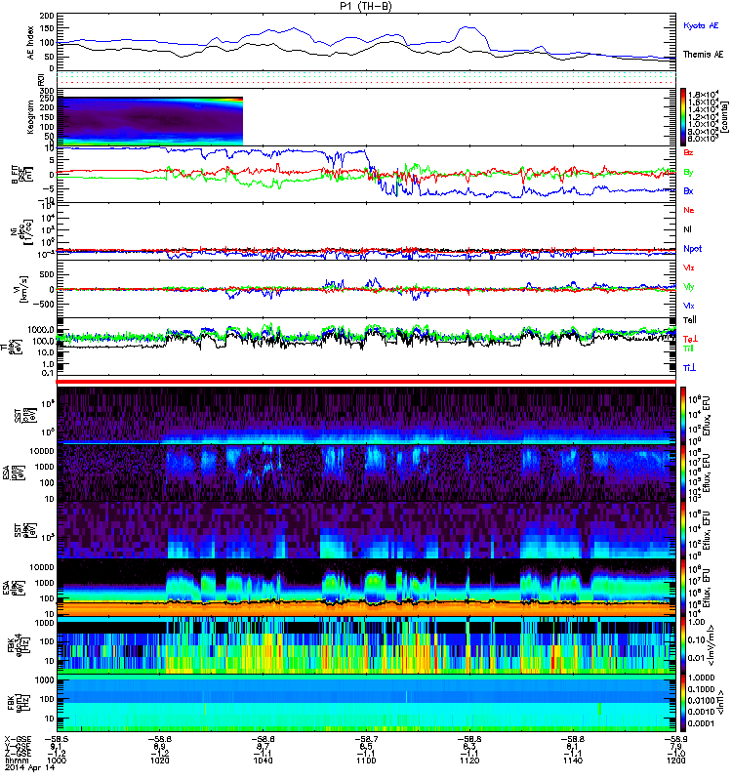Click the X-GSE value '-58.5'
Viewport: 732px width, 781px height.
57,740
